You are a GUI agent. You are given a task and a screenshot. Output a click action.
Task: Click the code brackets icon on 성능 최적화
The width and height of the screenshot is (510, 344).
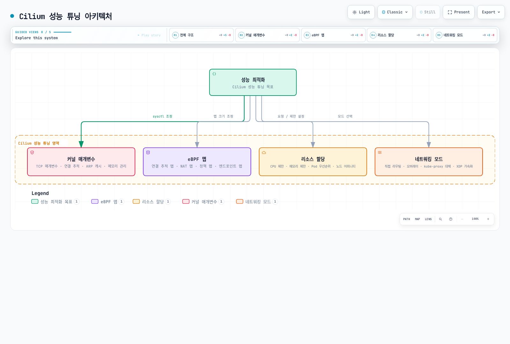click(214, 74)
